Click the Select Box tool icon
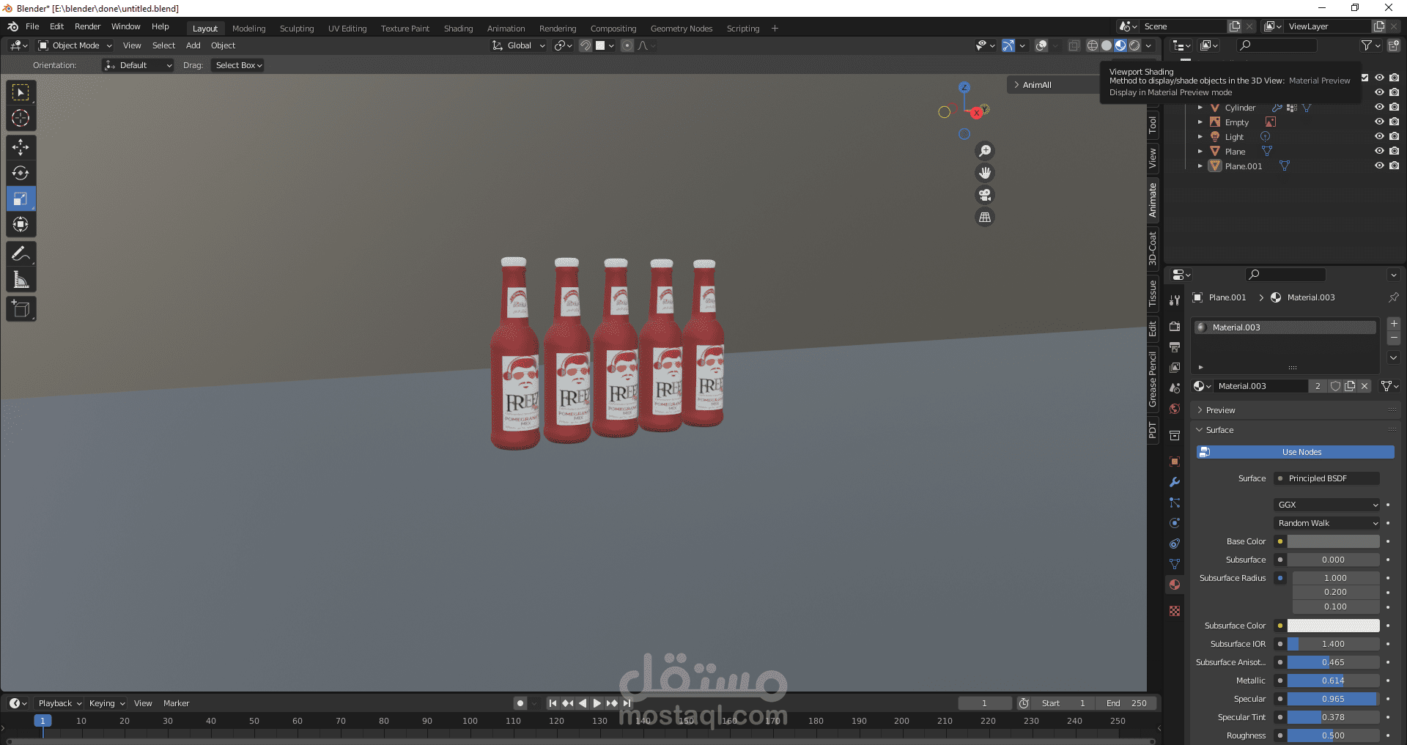Viewport: 1407px width, 745px height. pos(21,92)
